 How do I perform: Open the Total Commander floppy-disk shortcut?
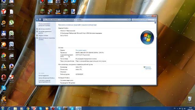(4, 35)
